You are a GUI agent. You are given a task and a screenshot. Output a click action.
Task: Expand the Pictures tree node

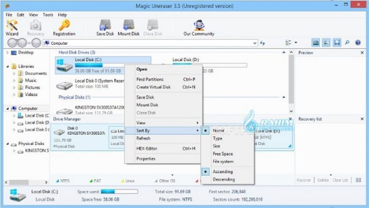point(14,88)
